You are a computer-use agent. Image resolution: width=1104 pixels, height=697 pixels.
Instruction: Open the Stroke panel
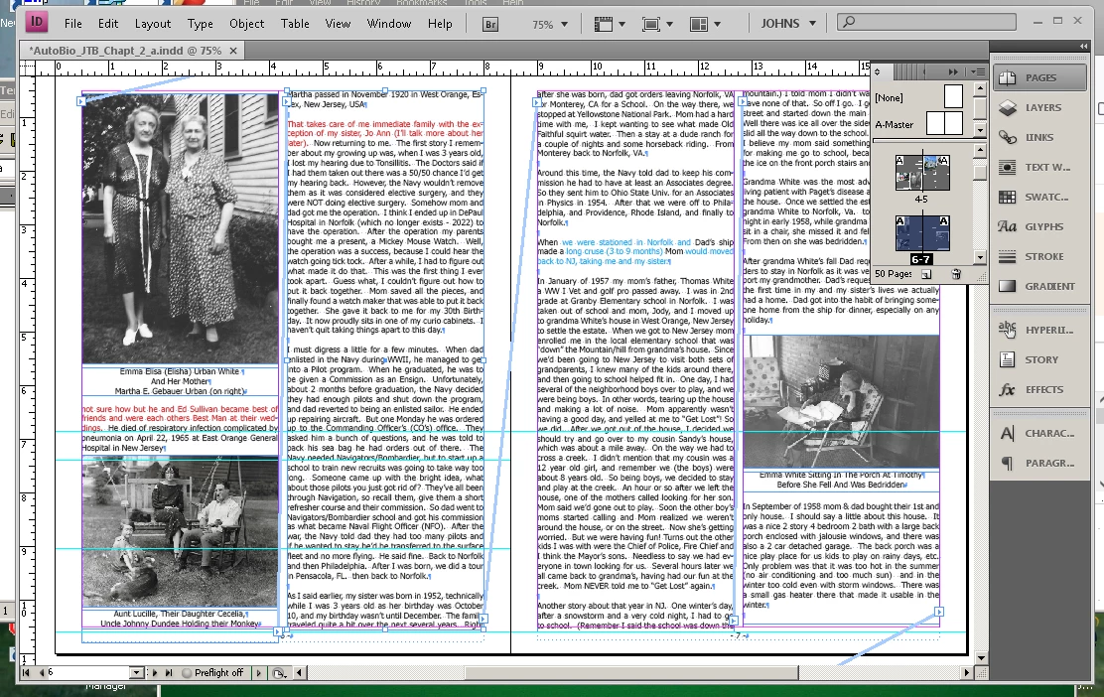tap(1039, 256)
